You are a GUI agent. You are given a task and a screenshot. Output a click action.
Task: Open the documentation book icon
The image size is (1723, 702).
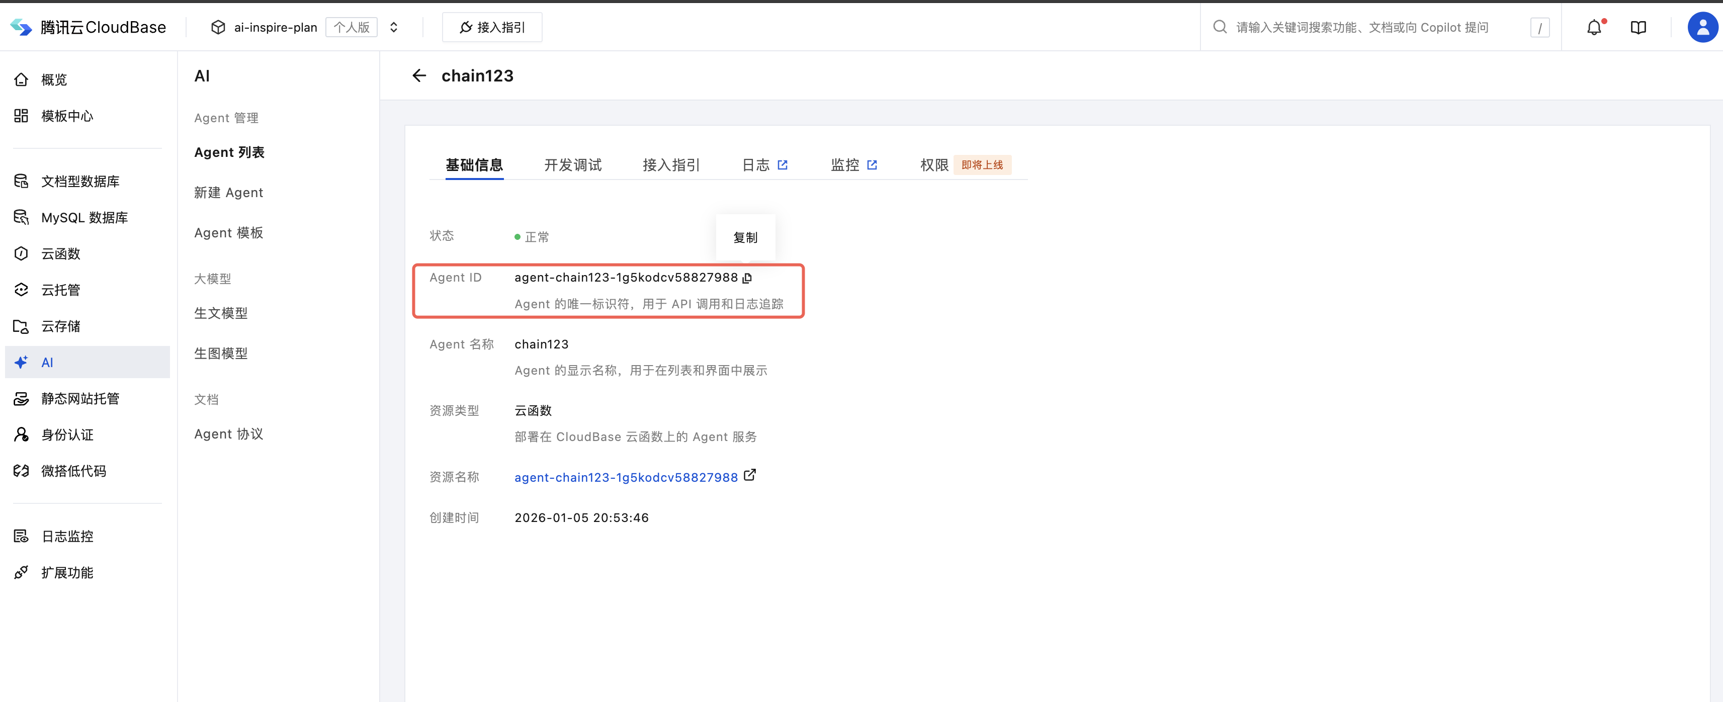(x=1638, y=28)
